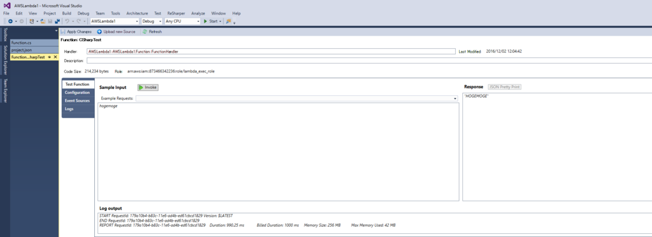
Task: Open the Undo history dropdown arrow
Action: 73,21
